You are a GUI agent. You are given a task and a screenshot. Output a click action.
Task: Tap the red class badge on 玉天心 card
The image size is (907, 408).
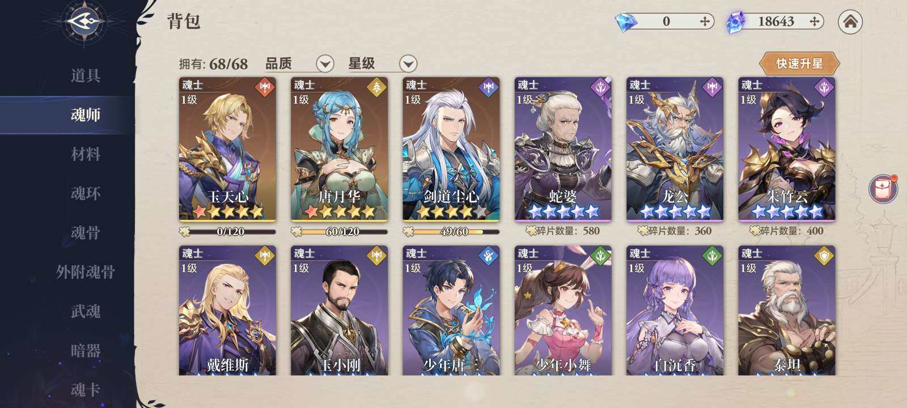click(x=264, y=87)
